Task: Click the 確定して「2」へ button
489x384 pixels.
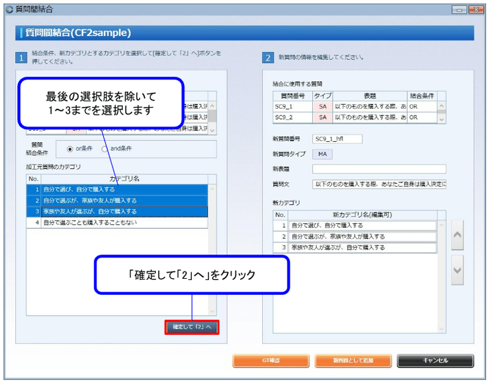Action: point(191,327)
